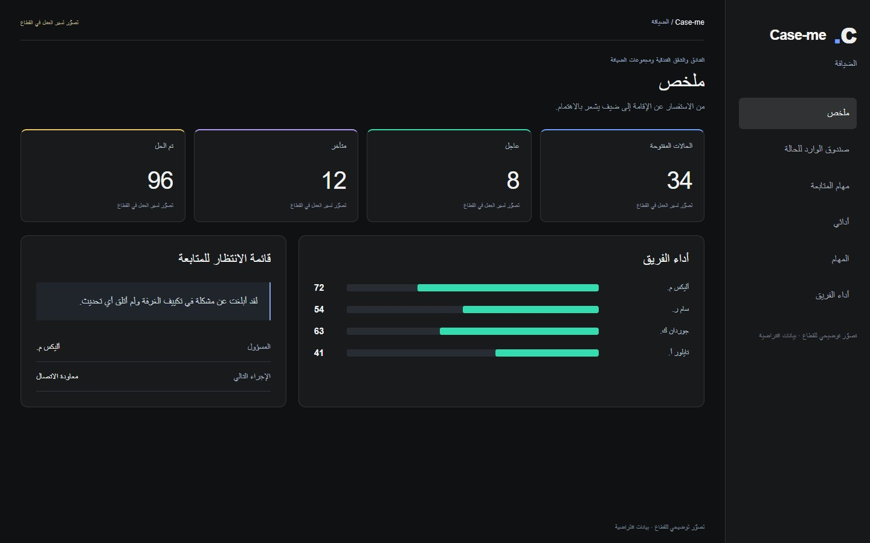Click جوردان ك. progress bar
Viewport: 870px width, 543px height.
click(472, 331)
